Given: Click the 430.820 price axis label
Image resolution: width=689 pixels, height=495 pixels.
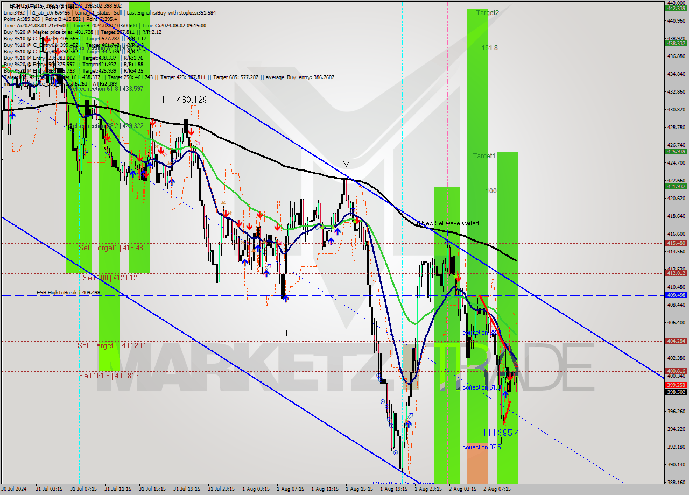Looking at the screenshot, I should coord(676,109).
